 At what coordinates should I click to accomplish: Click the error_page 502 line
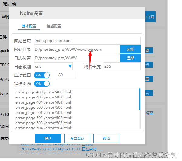pos(44,118)
